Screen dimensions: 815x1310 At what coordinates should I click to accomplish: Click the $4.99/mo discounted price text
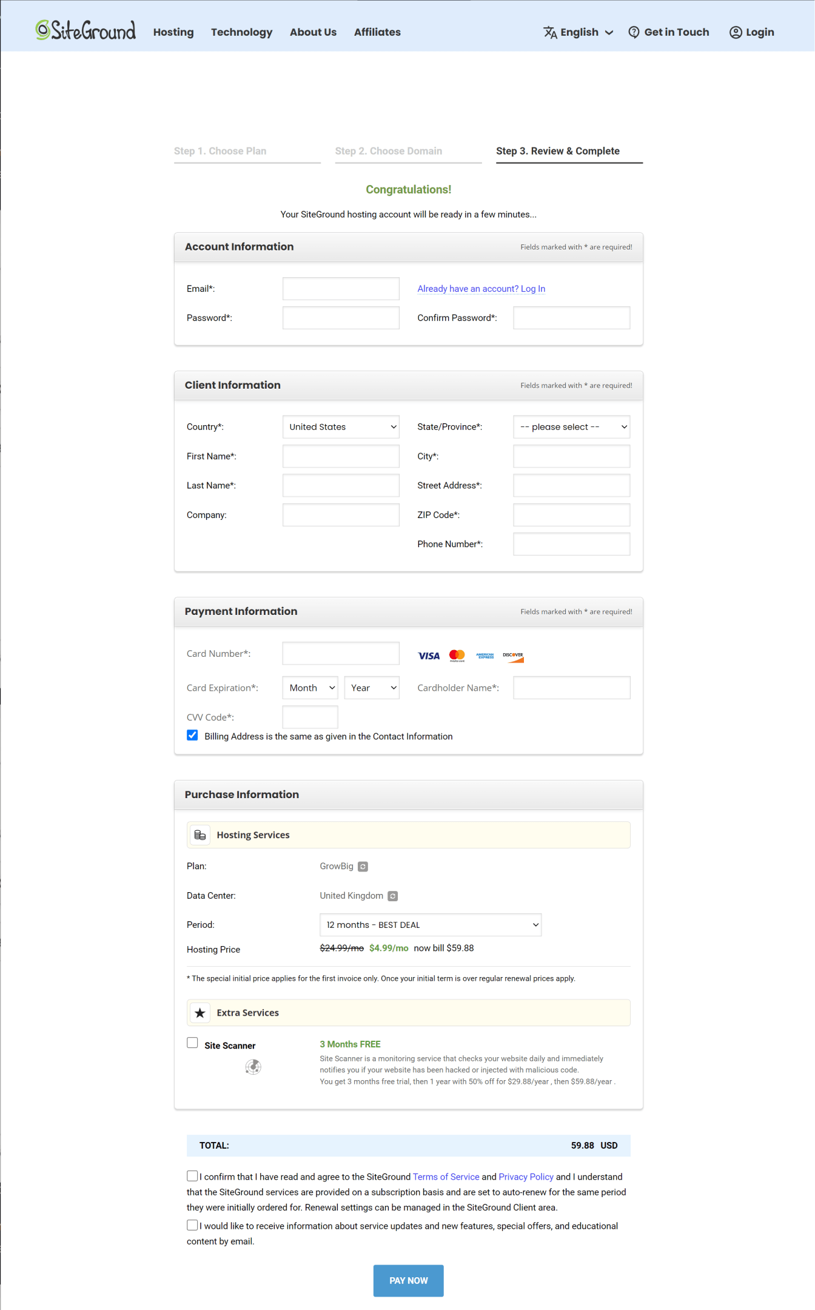[x=389, y=949]
